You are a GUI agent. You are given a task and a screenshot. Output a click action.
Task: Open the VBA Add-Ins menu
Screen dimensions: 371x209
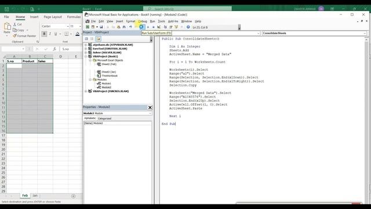[173, 21]
